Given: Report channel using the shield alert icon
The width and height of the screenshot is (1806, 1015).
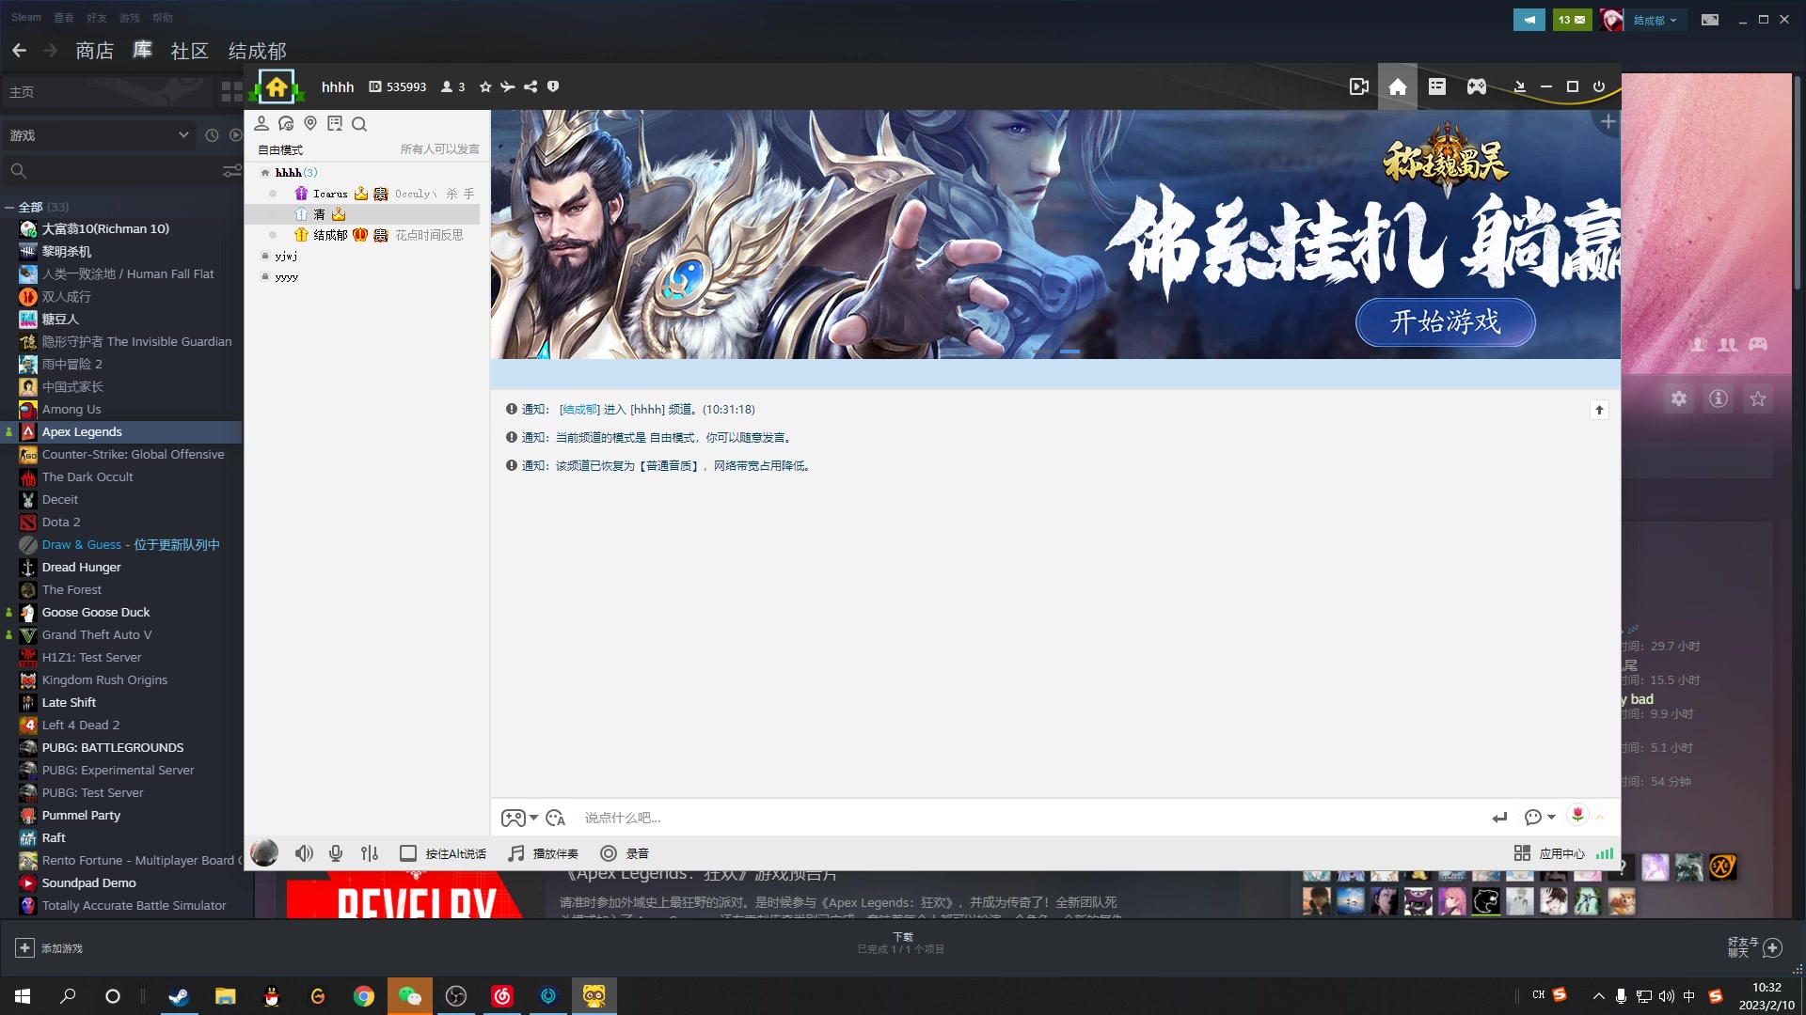Looking at the screenshot, I should coord(553,86).
